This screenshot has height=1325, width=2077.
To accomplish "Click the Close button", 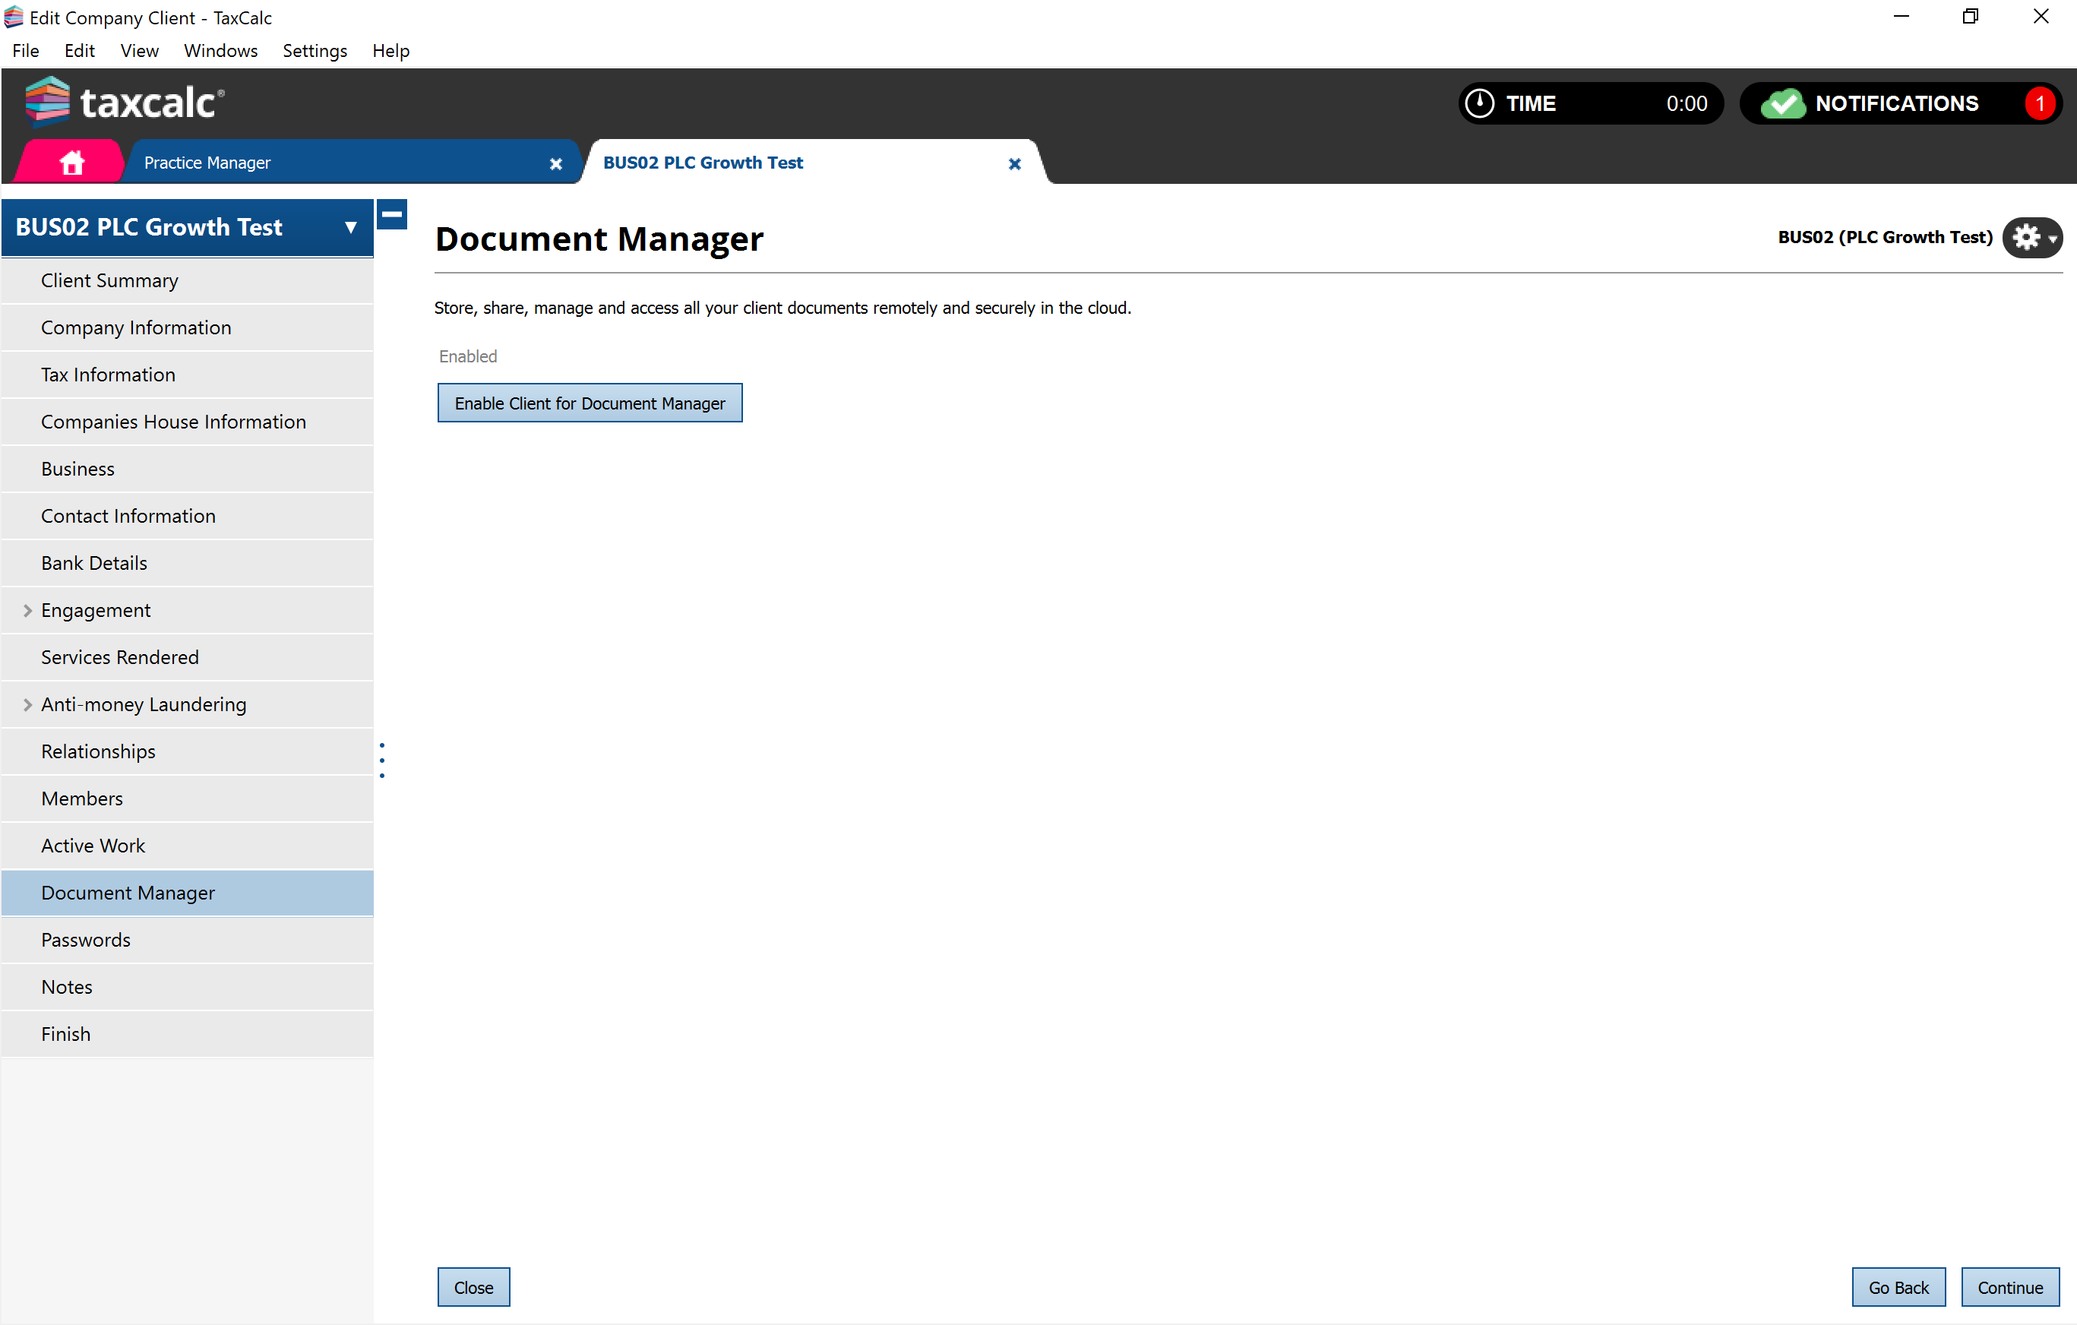I will tap(473, 1287).
